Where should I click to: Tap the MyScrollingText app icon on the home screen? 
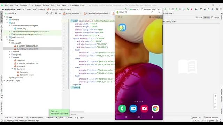point(122,27)
